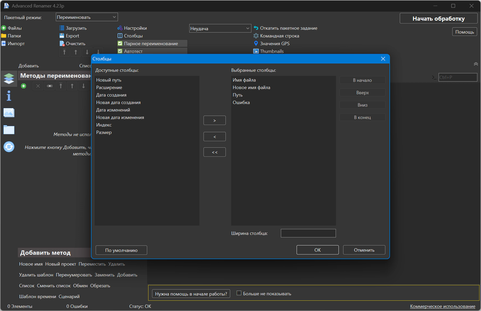Click the Ширина столбца input field
Viewport: 481px width, 311px height.
pyautogui.click(x=308, y=233)
